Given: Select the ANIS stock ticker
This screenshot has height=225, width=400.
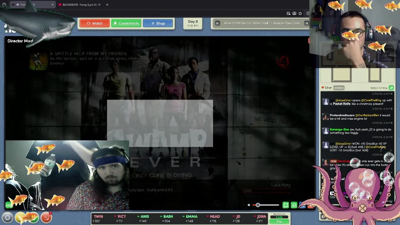Looking at the screenshot, I should click(x=143, y=218).
